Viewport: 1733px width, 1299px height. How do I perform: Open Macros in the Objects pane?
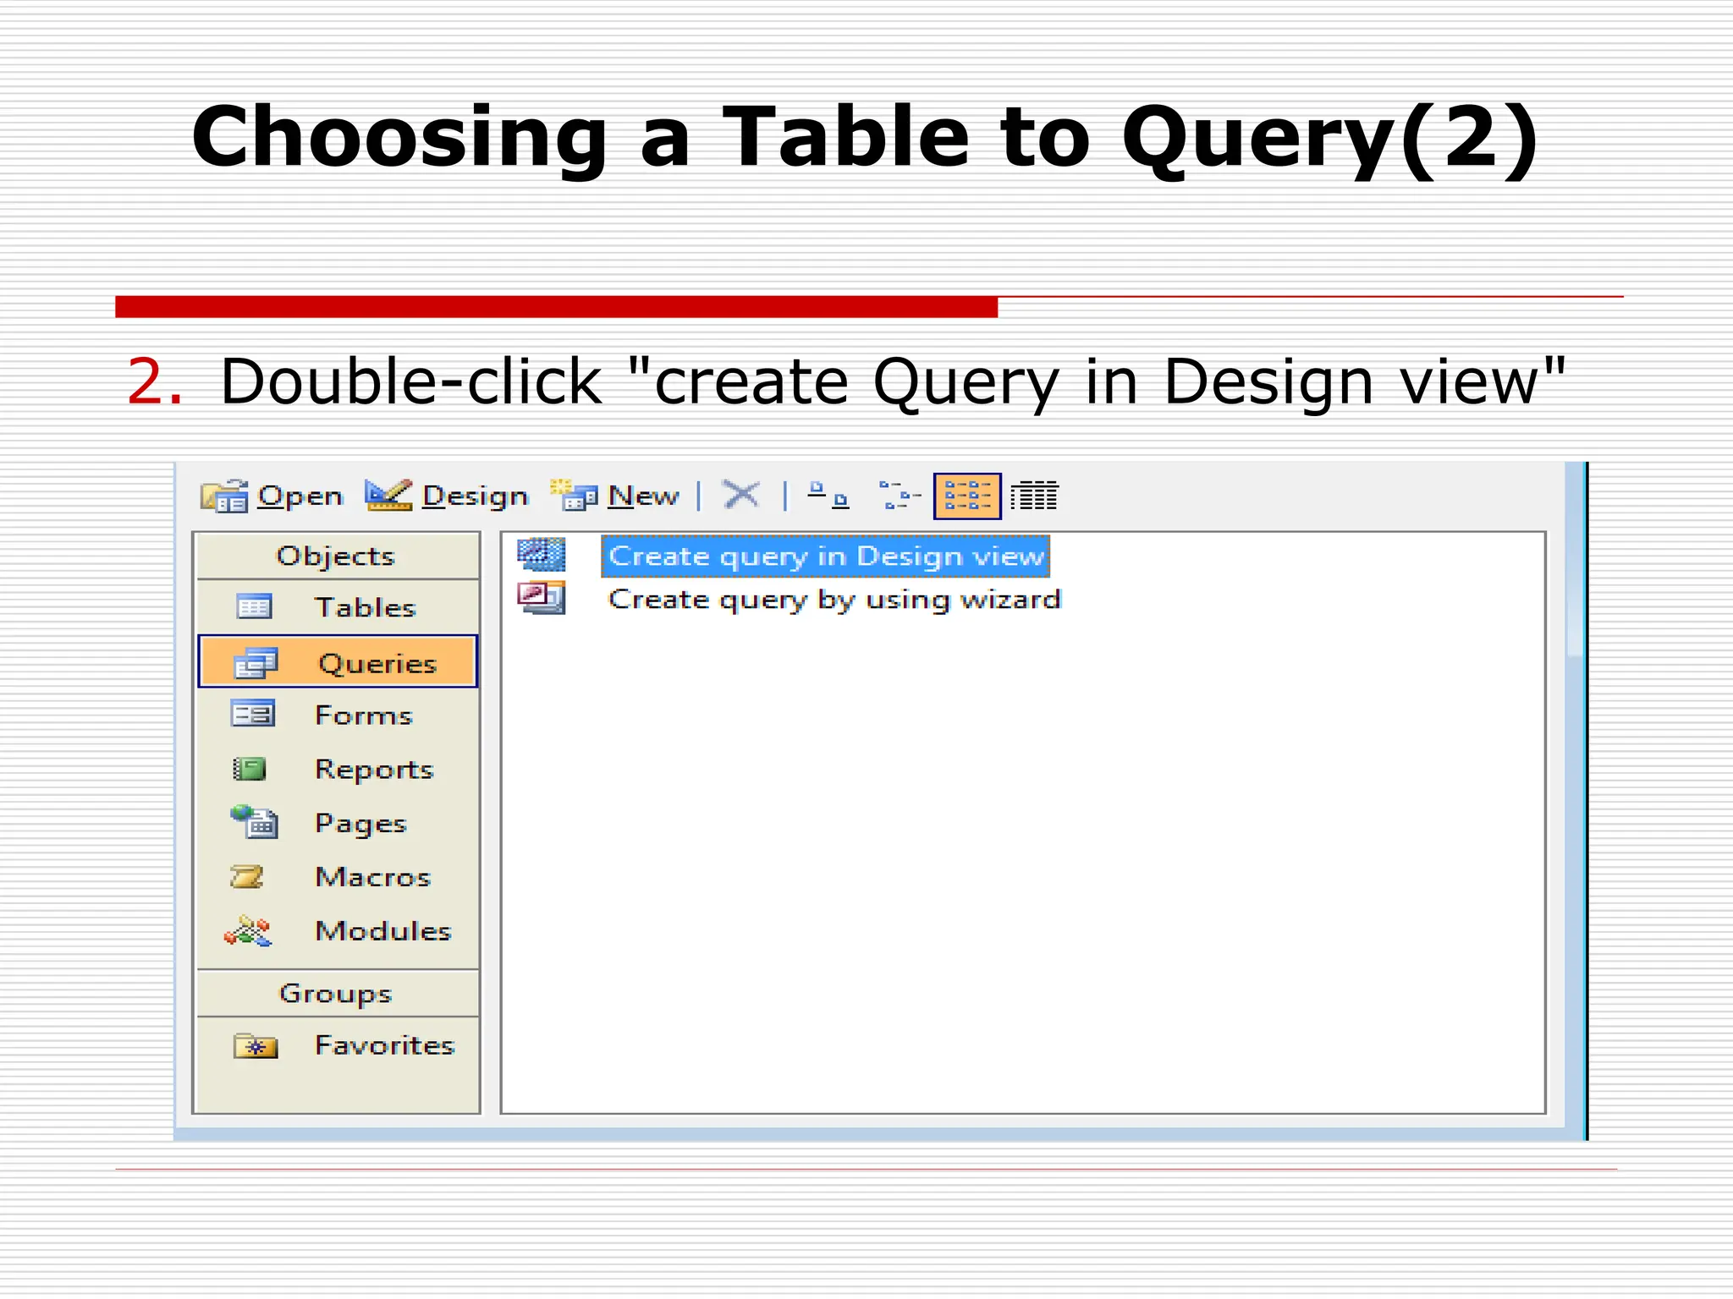[x=337, y=876]
